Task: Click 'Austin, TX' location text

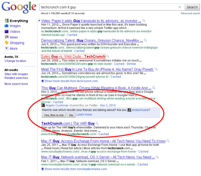Action: pyautogui.click(x=11, y=57)
